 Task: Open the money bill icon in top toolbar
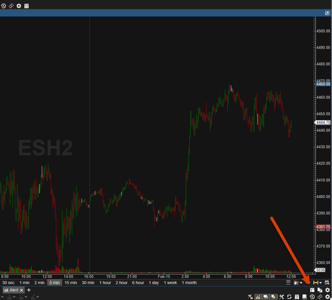tap(11, 6)
